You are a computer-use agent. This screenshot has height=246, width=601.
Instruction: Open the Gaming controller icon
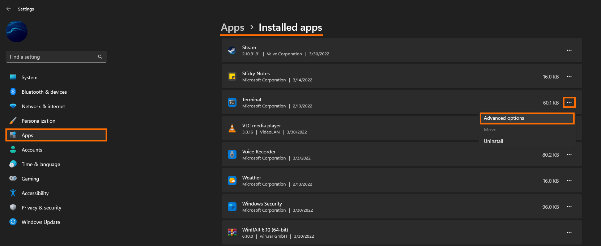[x=13, y=178]
